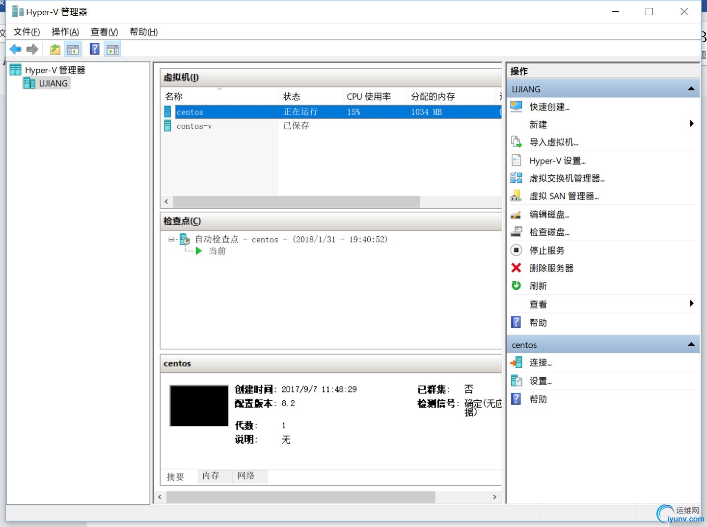Click the Virtual Switch Manager (虚拟交换机管理器) icon
This screenshot has width=707, height=527.
click(517, 178)
